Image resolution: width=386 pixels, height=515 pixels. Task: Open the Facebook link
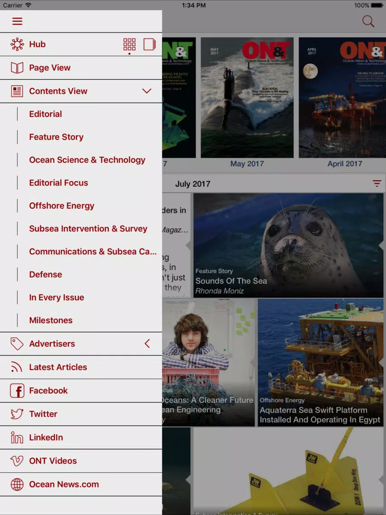(81, 390)
